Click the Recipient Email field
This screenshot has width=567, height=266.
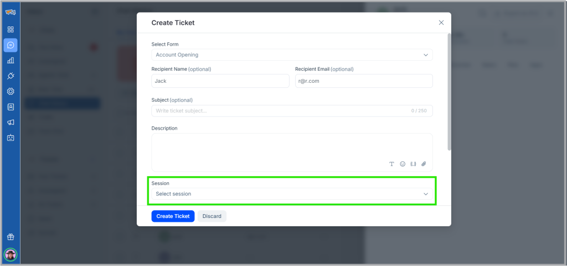pos(364,81)
